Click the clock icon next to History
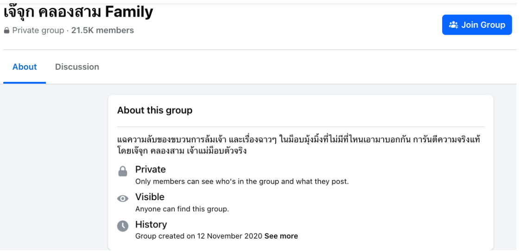The width and height of the screenshot is (520, 251). [x=122, y=226]
